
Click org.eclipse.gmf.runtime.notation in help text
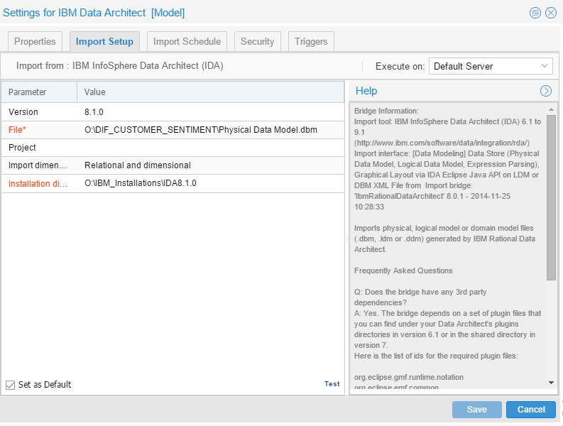point(409,377)
